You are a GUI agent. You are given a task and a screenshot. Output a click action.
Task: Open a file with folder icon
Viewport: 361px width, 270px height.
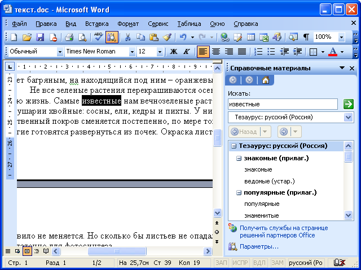click(27, 37)
